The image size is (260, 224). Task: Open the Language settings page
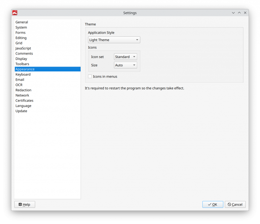(x=23, y=106)
